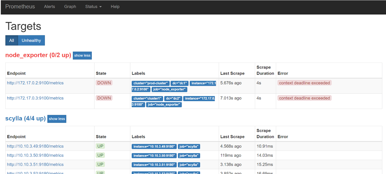The height and width of the screenshot is (174, 386).
Task: Click the first context deadline exceeded error
Action: pyautogui.click(x=304, y=83)
